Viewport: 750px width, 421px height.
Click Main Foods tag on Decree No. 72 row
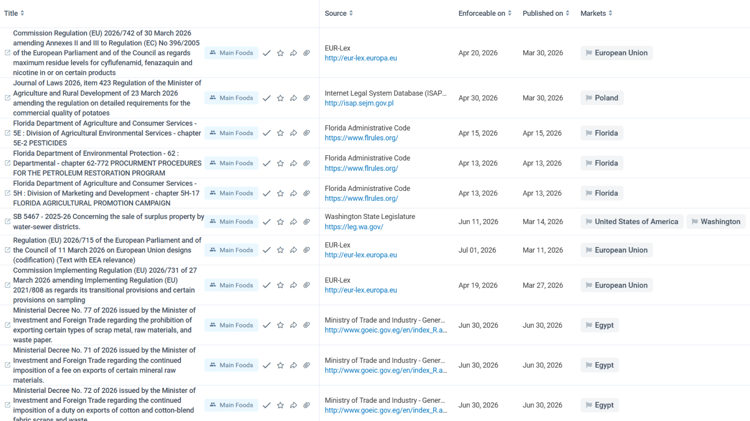[231, 405]
